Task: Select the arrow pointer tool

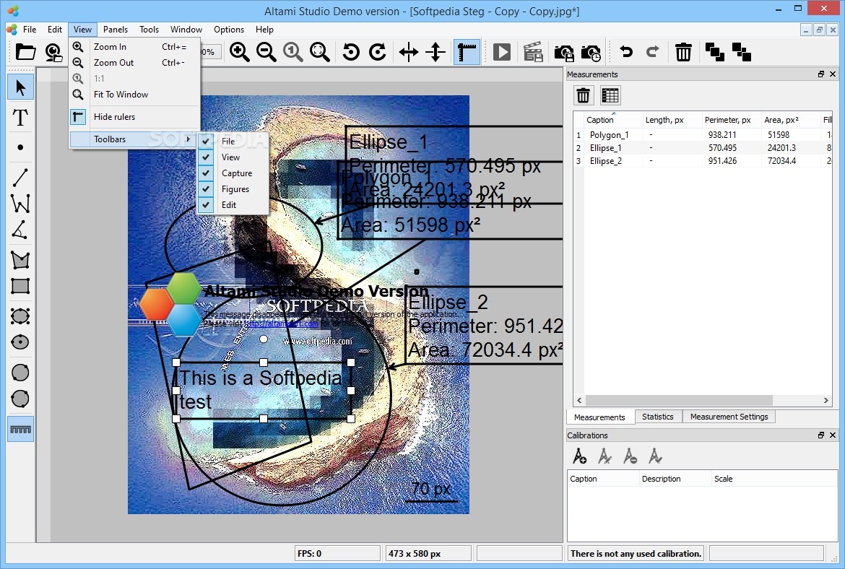Action: click(x=20, y=87)
